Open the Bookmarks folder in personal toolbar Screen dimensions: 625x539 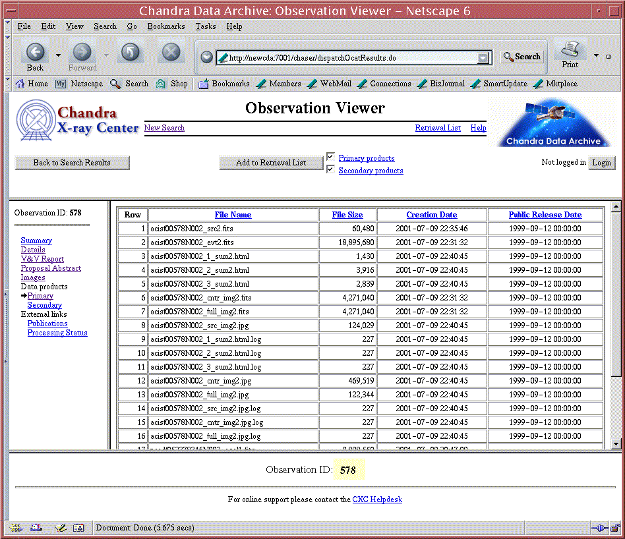(223, 84)
